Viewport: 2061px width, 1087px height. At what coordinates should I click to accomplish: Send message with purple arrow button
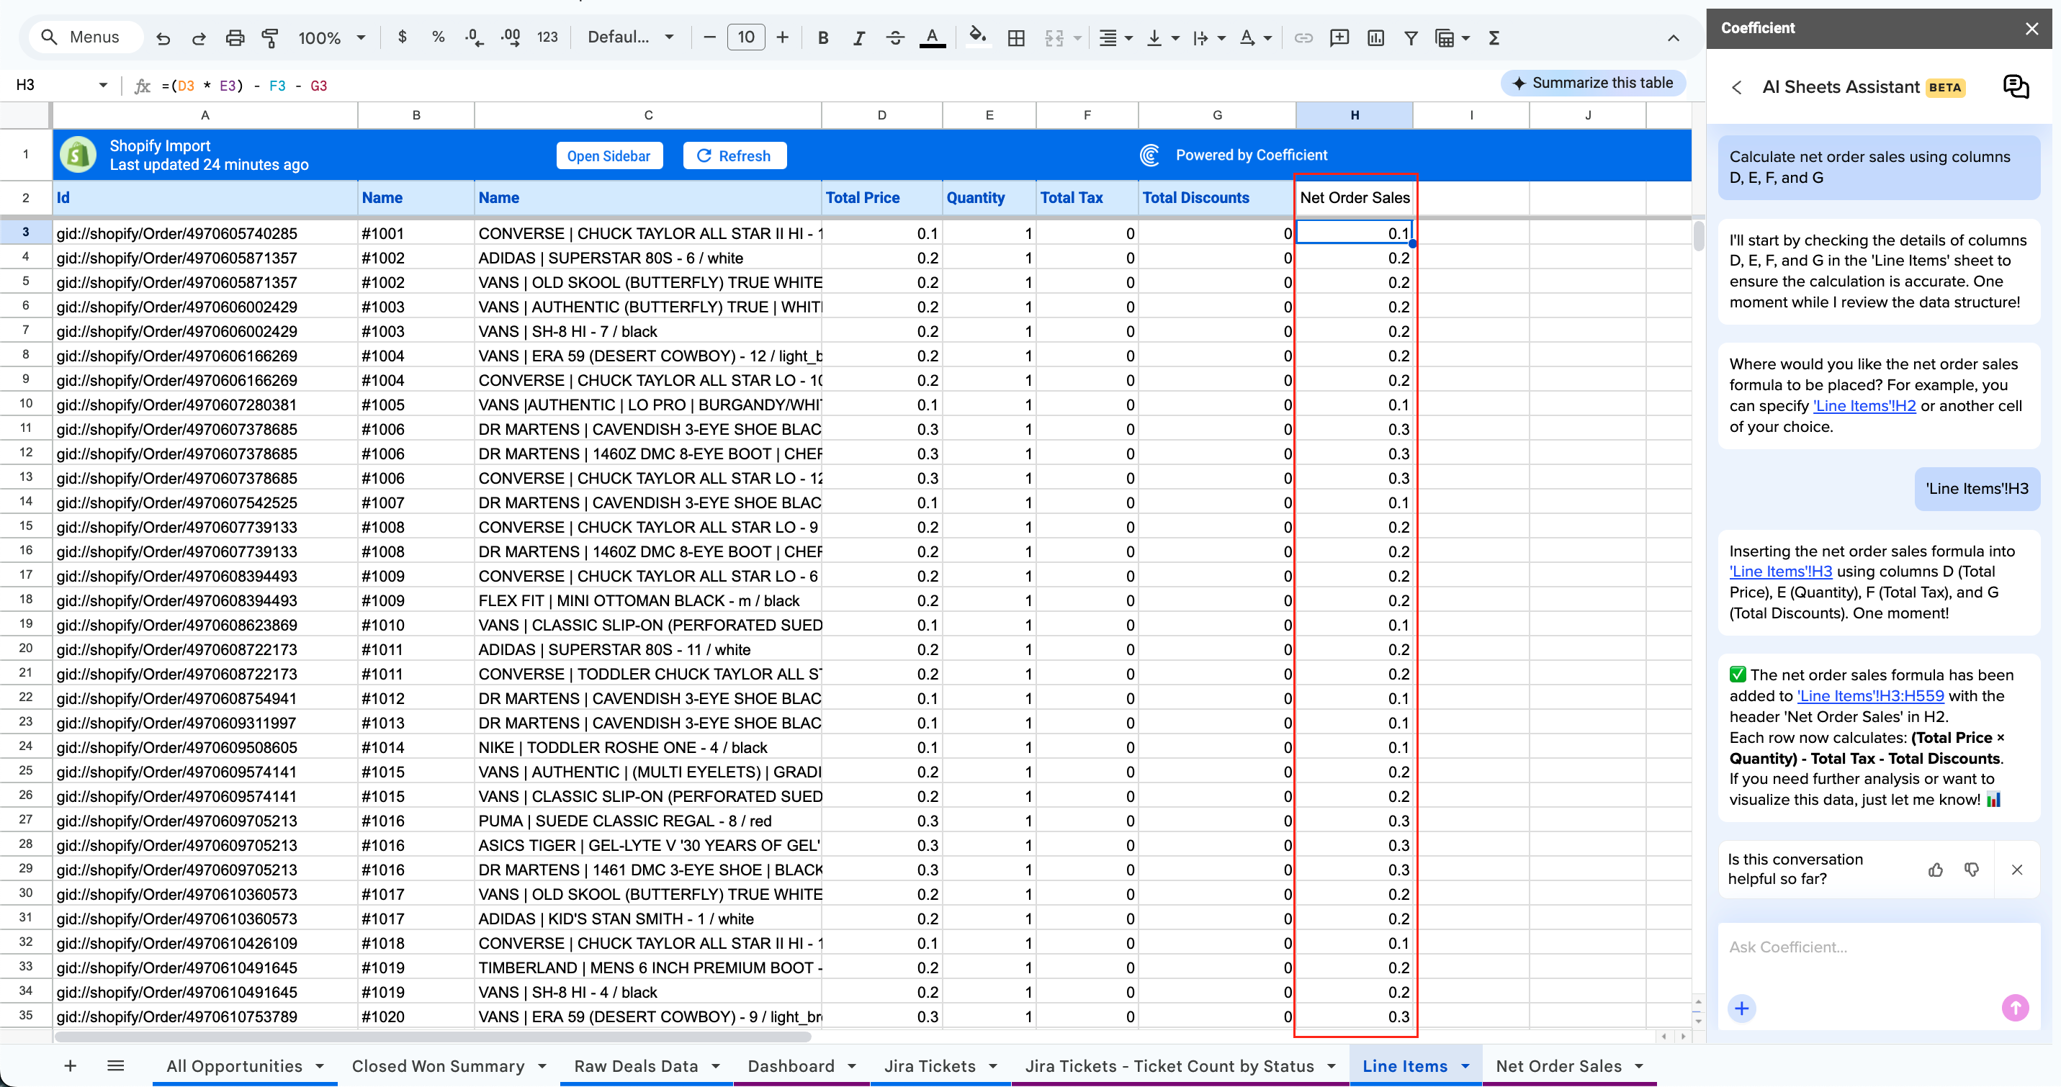tap(2015, 1007)
